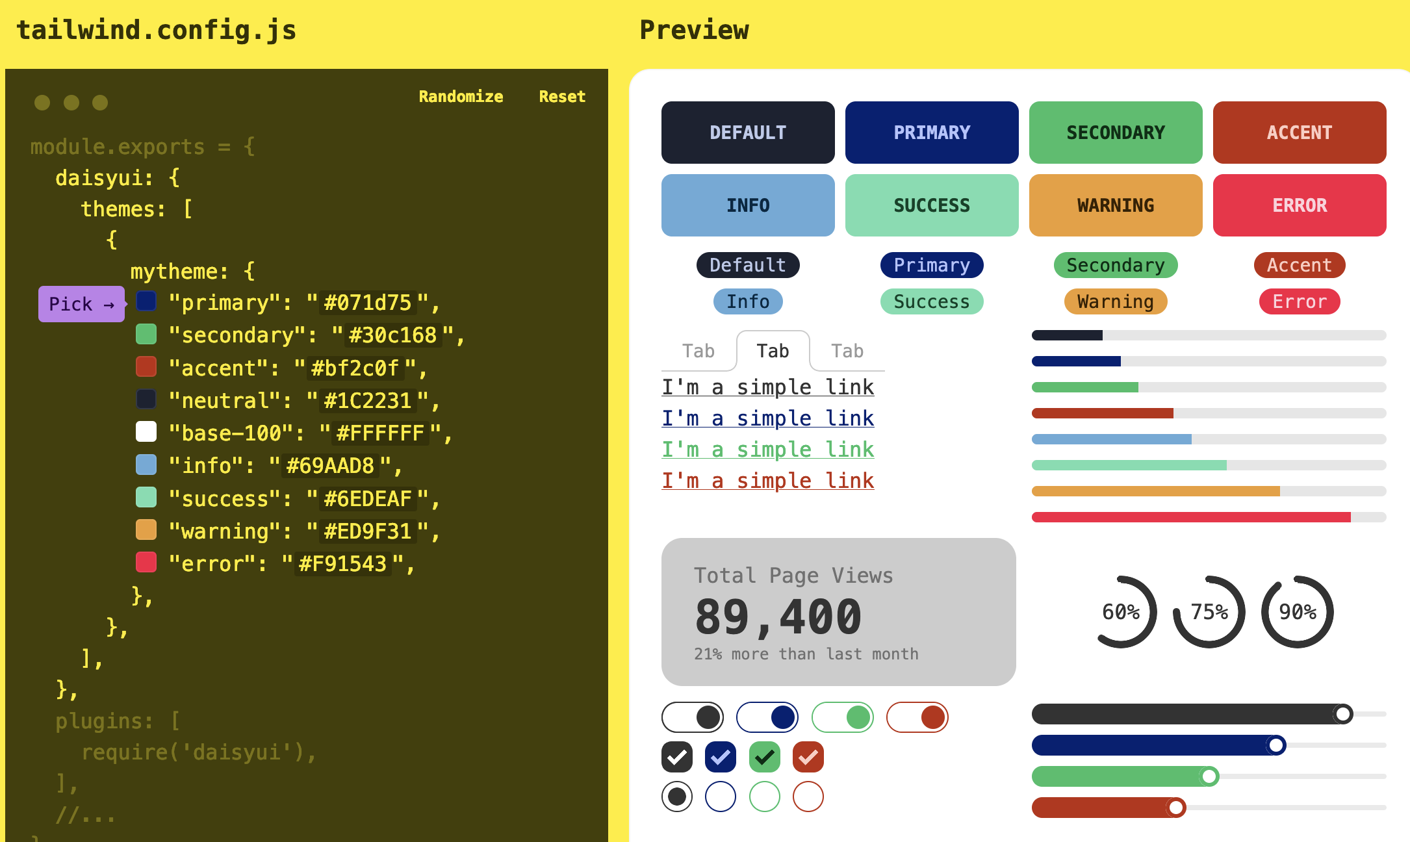
Task: Switch to the third Tab
Action: (847, 351)
